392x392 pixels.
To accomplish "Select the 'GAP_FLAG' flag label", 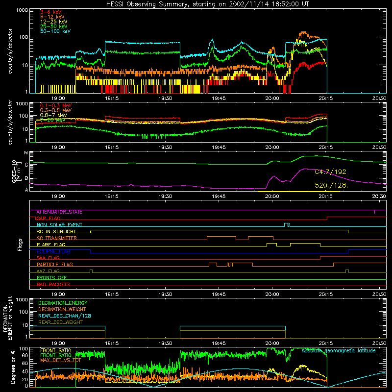I will (48, 218).
